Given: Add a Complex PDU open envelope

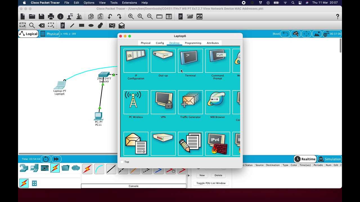Looking at the screenshot, I should point(121,26).
